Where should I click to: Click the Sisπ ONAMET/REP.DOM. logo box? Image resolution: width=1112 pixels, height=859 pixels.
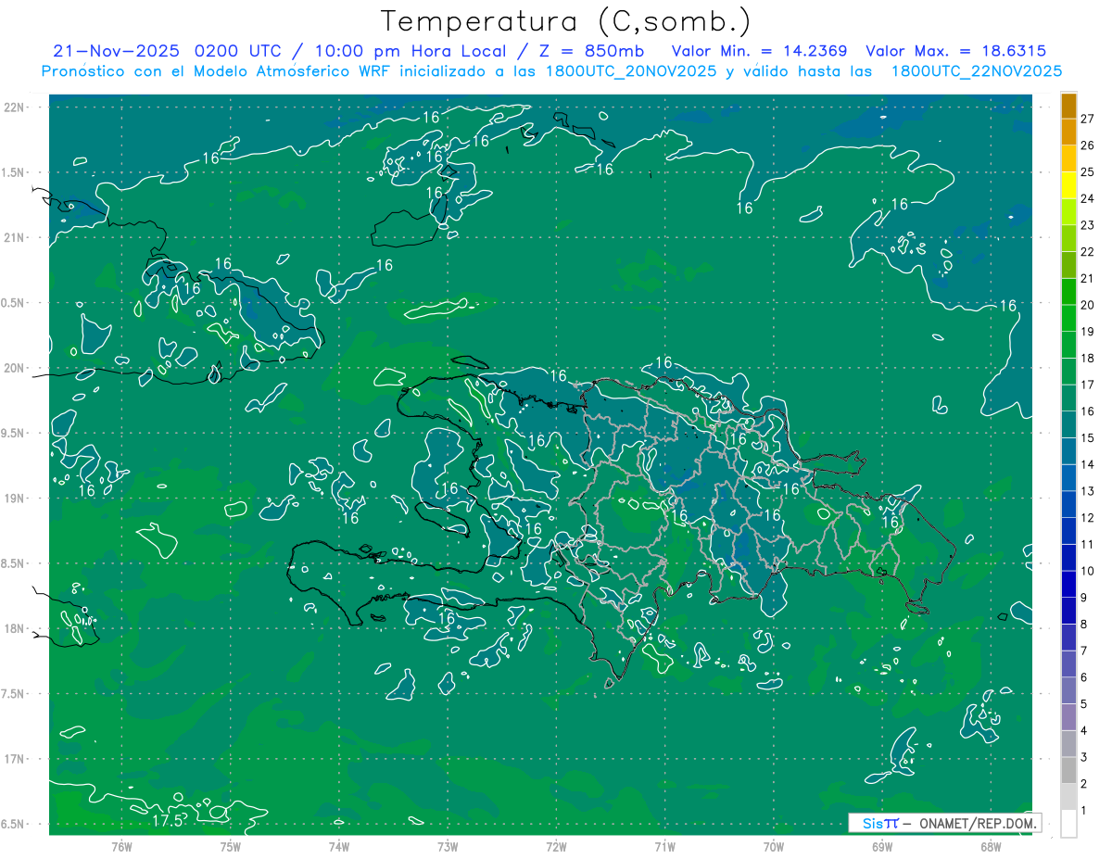click(944, 823)
